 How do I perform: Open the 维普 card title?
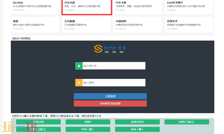tap(16, 21)
